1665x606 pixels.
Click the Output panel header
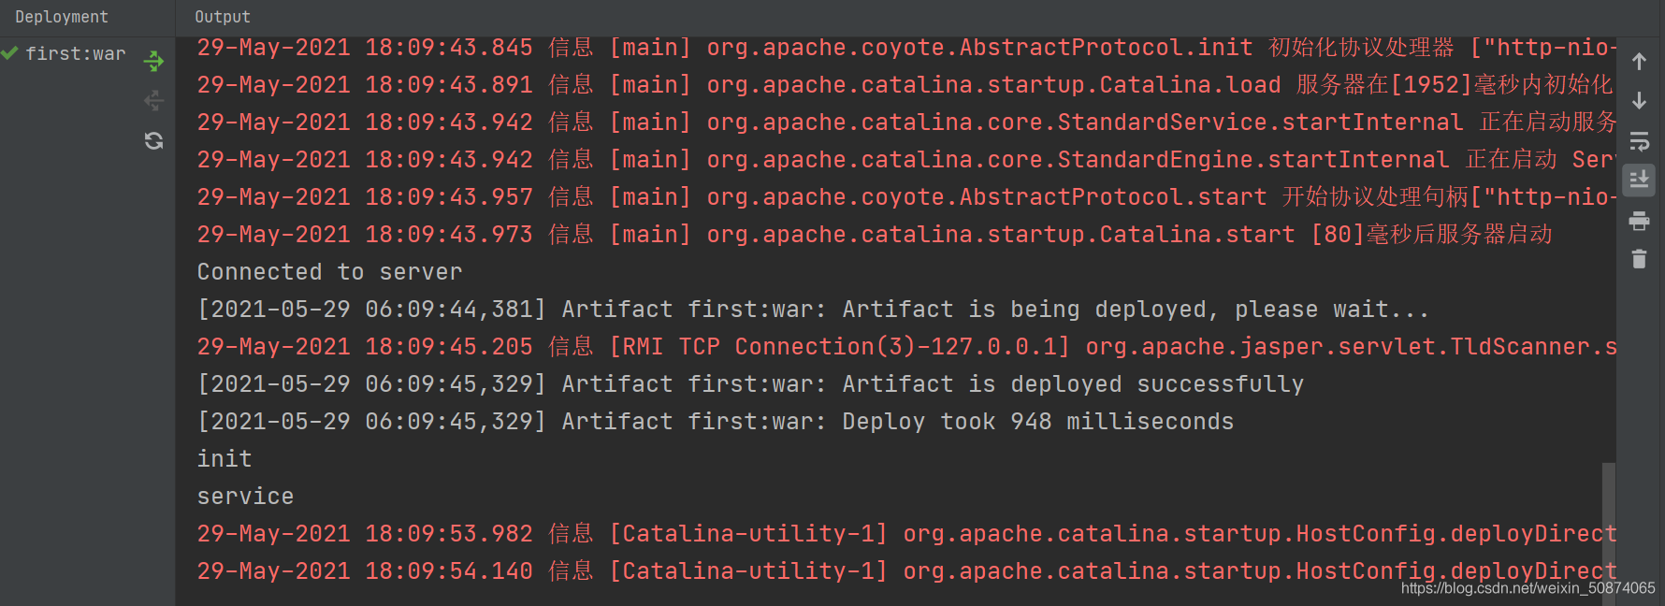pos(223,17)
